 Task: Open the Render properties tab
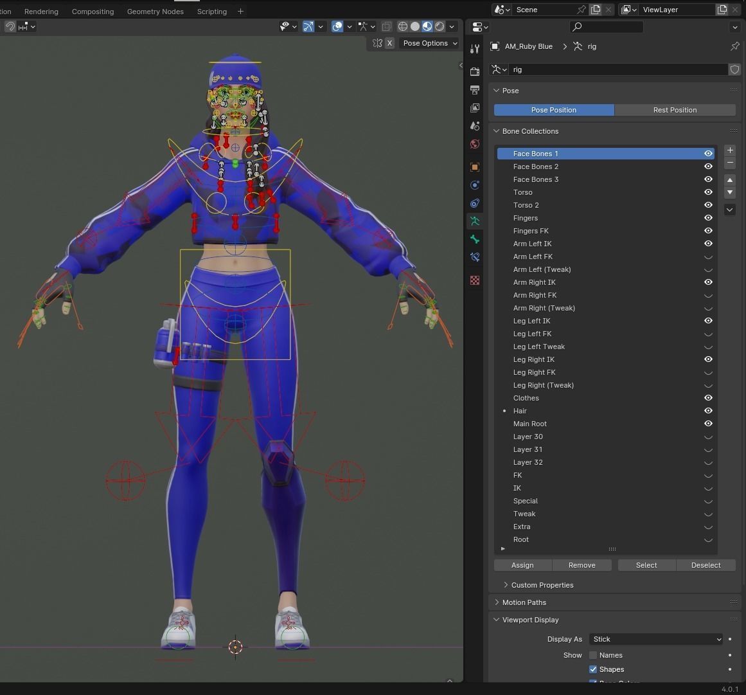coord(474,71)
